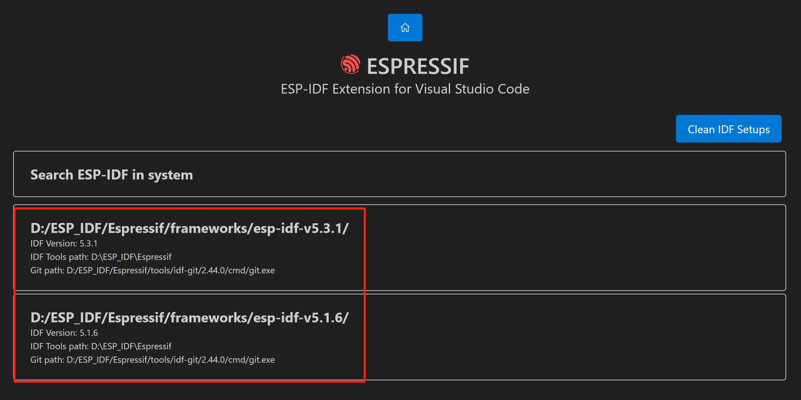Click the IDF Tools path under v5.3.1
This screenshot has width=801, height=400.
tap(101, 257)
